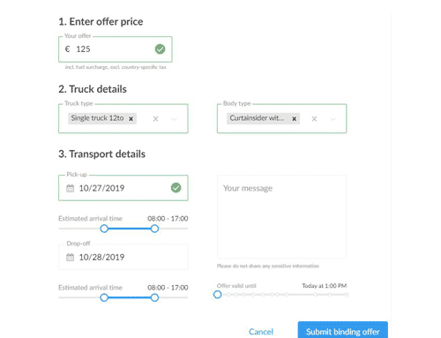Click the Euro currency symbol in offer field
The image size is (441, 338).
click(x=67, y=49)
